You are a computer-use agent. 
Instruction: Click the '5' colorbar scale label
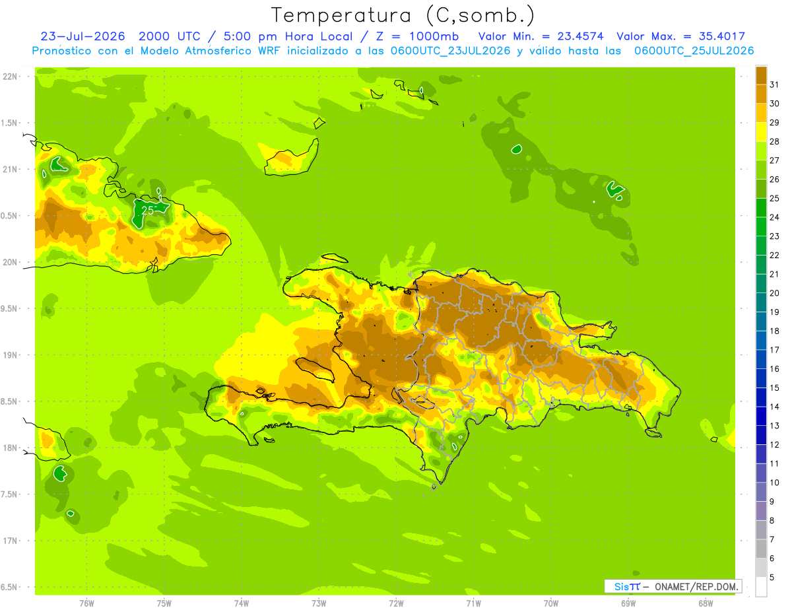[x=772, y=577]
